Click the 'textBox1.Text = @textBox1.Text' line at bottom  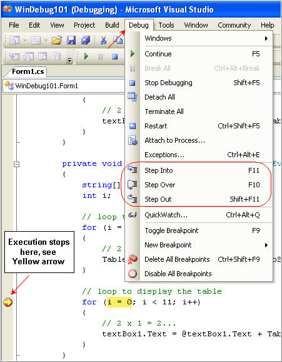pyautogui.click(x=191, y=334)
